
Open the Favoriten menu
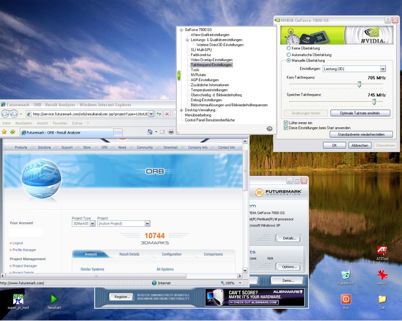click(x=60, y=123)
